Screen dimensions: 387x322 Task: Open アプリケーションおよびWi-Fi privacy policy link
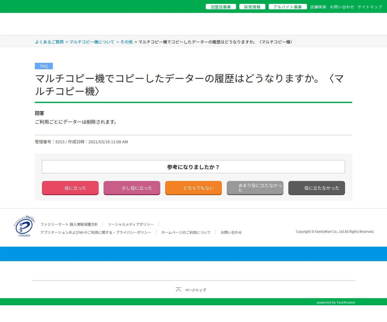96,232
